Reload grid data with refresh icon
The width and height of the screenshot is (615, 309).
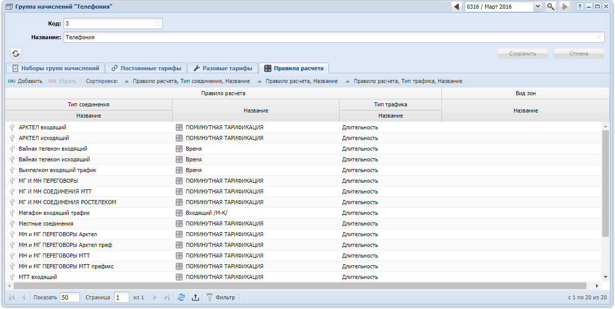pos(181,297)
